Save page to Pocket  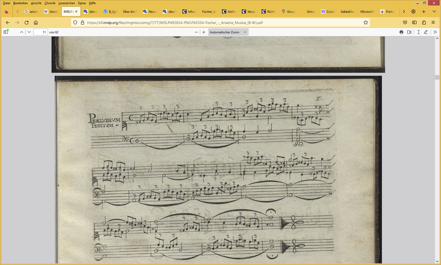click(x=405, y=23)
